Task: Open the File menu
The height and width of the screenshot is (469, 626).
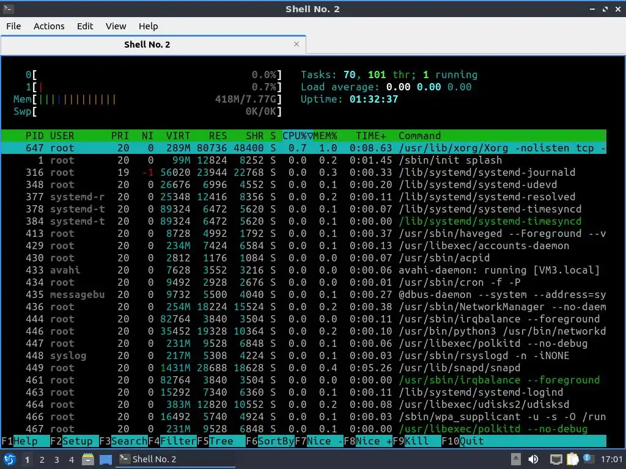Action: [13, 26]
